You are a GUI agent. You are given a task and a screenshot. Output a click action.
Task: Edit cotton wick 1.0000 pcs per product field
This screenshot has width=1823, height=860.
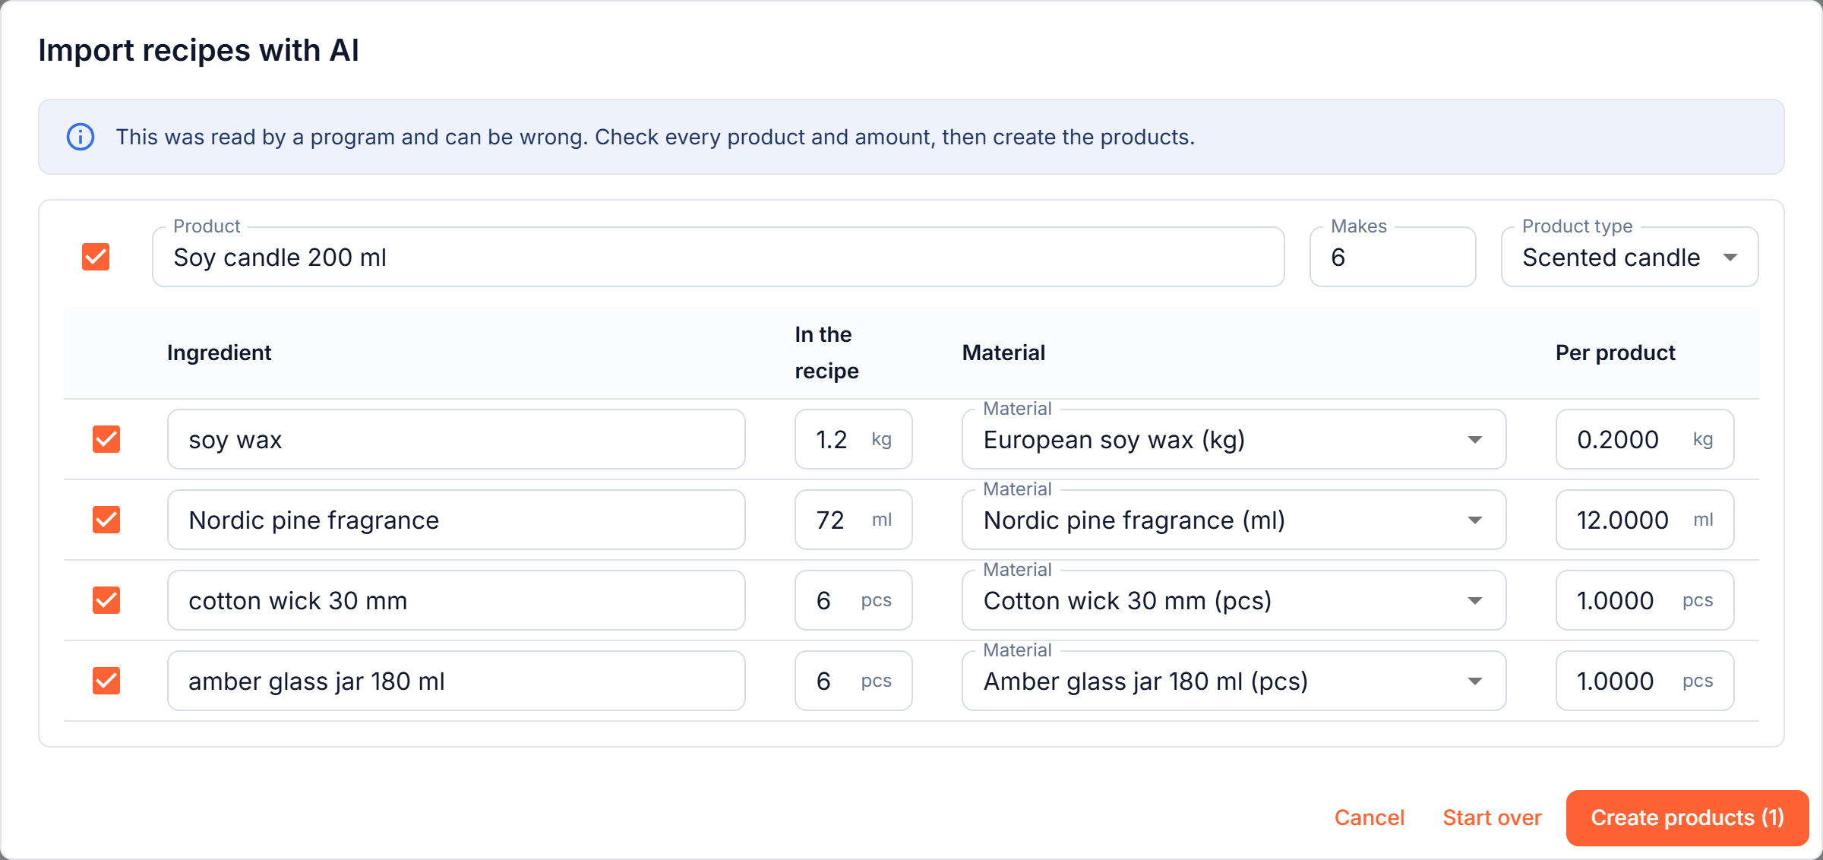[1644, 600]
